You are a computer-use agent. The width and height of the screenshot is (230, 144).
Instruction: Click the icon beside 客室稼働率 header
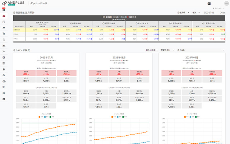tap(71, 23)
